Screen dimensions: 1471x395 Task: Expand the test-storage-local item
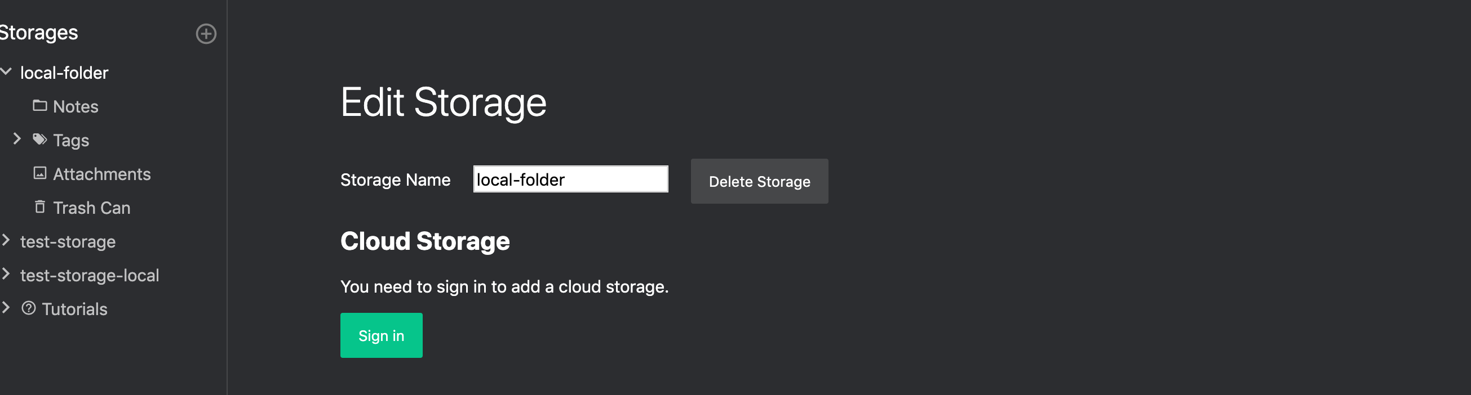click(x=6, y=274)
